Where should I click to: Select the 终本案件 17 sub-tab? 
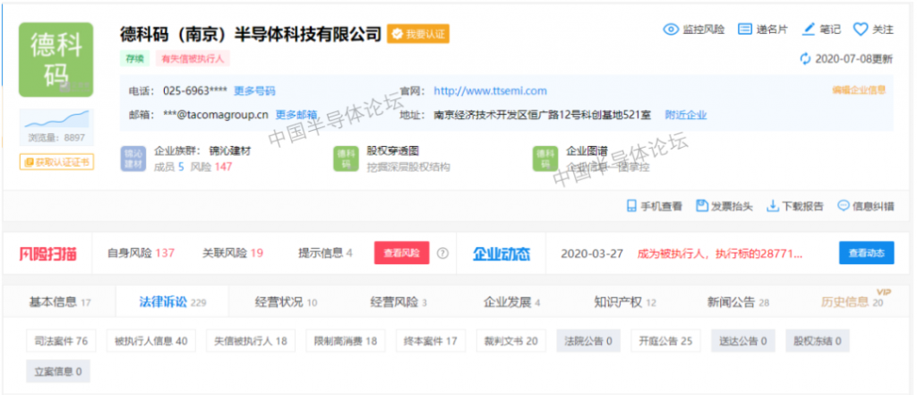pos(431,340)
